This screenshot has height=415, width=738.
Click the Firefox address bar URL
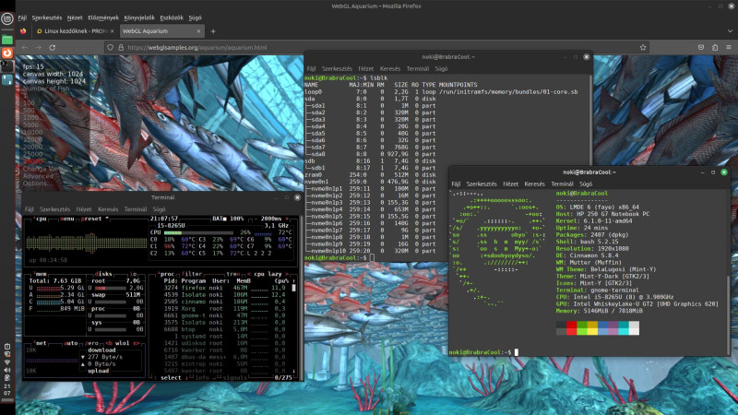pos(197,48)
